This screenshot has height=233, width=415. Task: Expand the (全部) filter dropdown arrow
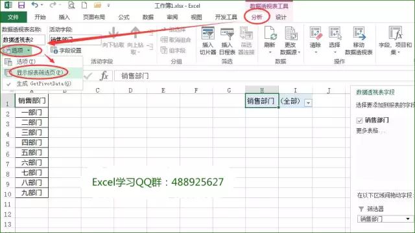tap(308, 103)
